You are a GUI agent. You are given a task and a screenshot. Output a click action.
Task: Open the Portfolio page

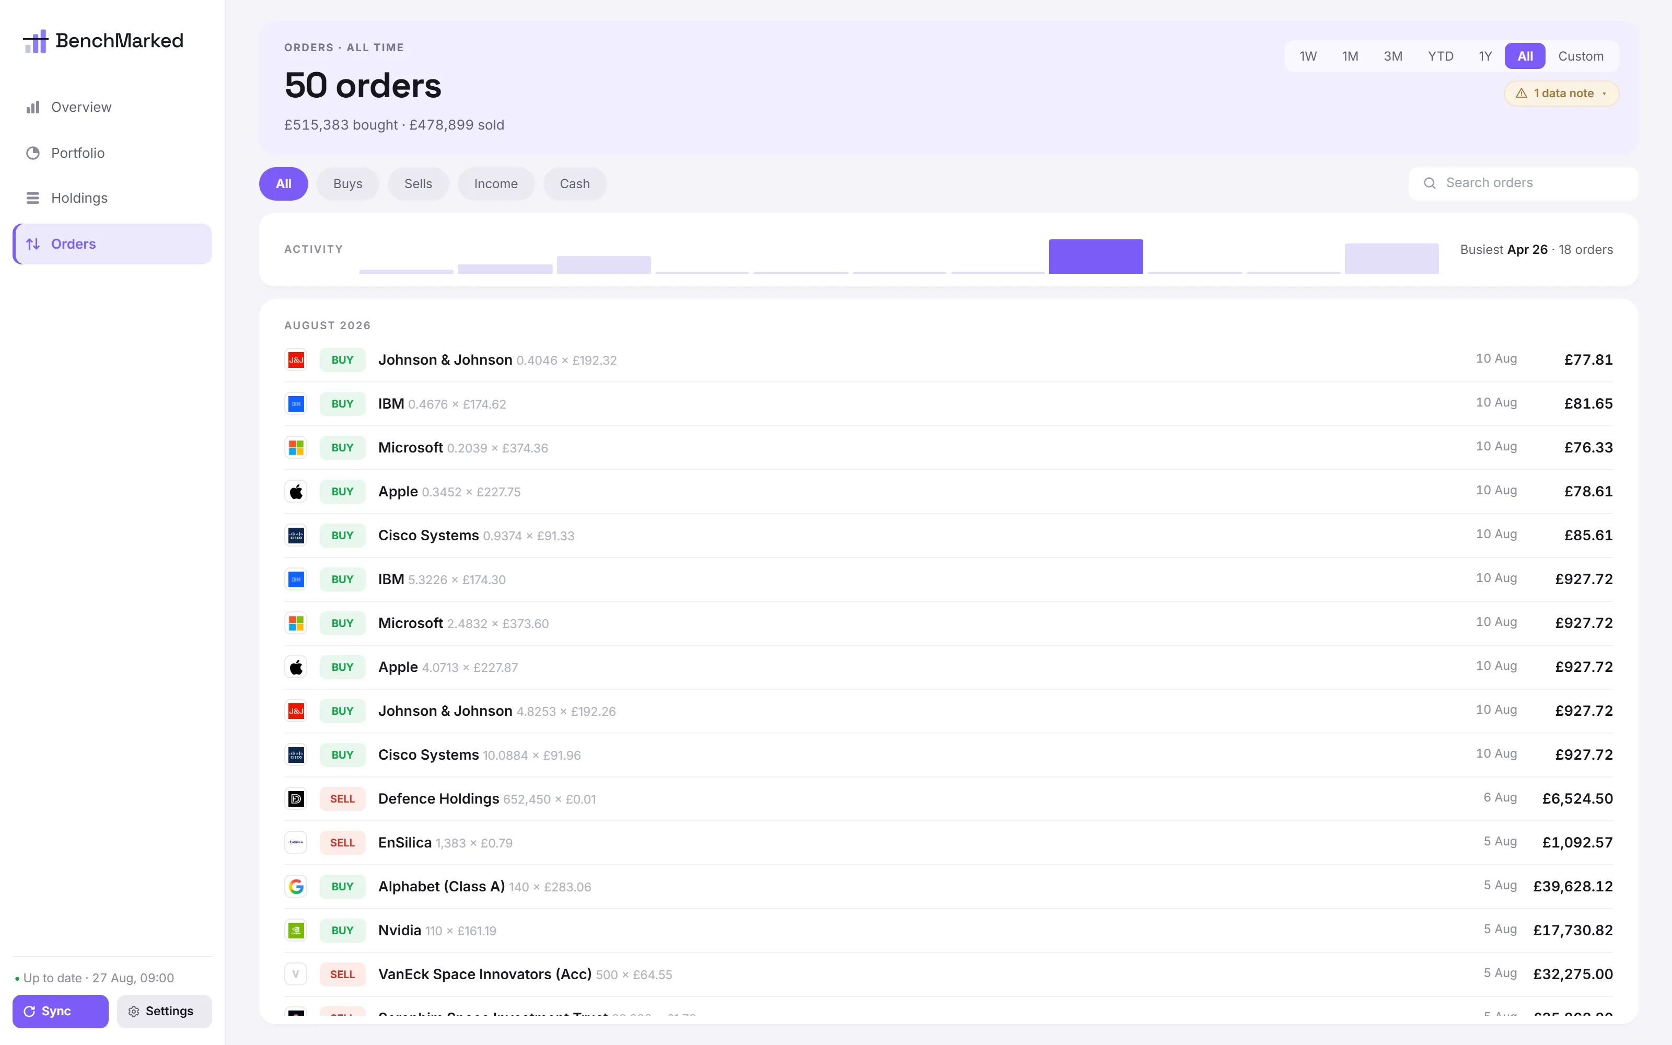(x=112, y=153)
